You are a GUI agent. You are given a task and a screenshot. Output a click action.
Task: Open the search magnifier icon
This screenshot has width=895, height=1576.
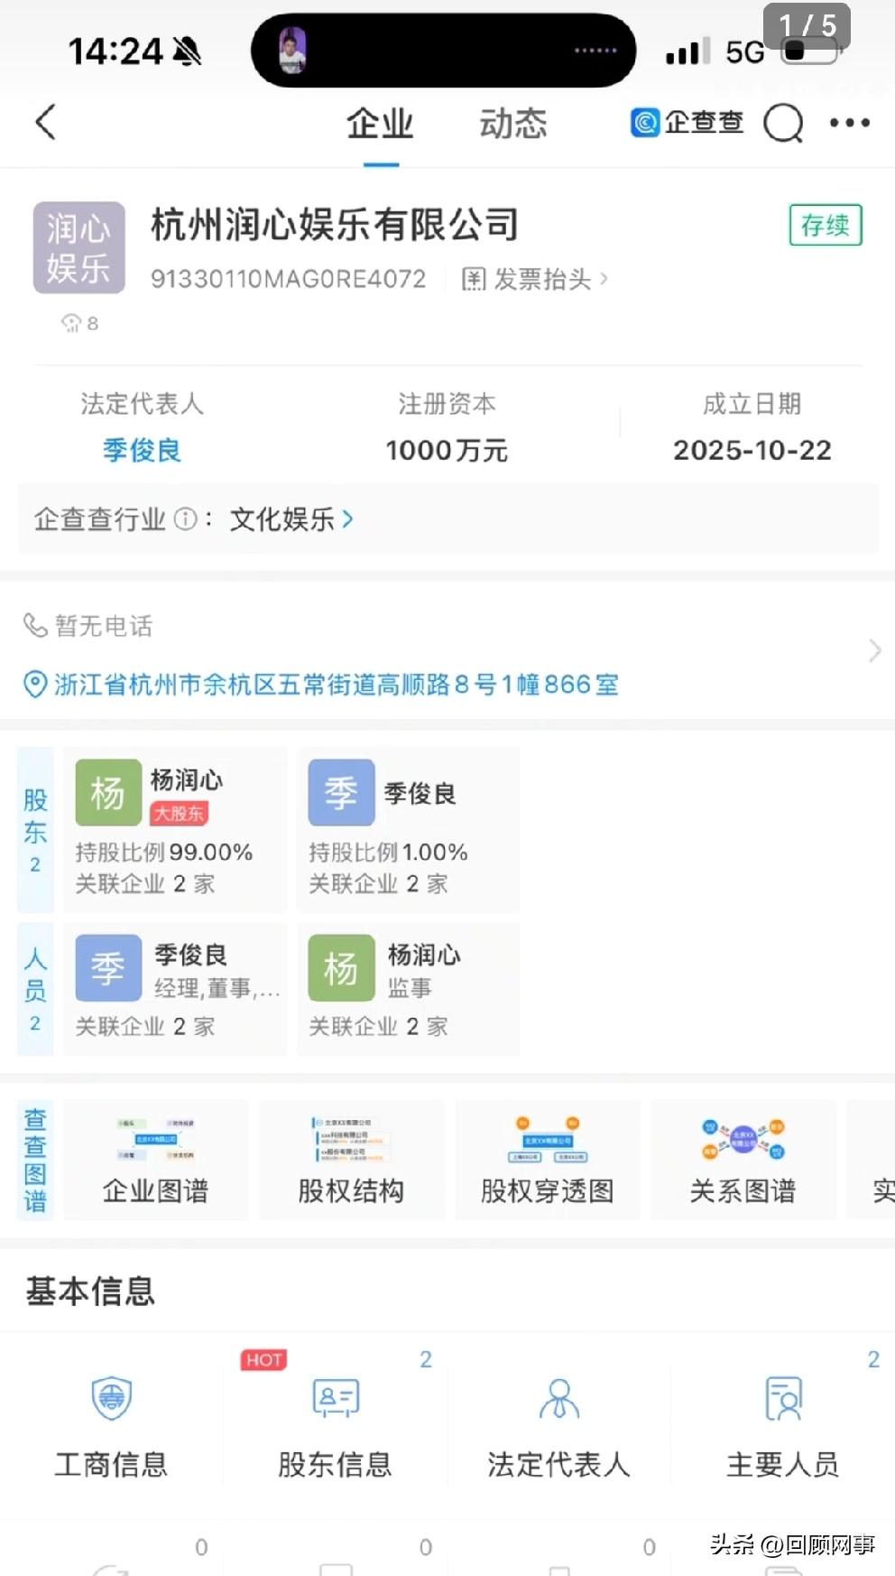coord(783,123)
